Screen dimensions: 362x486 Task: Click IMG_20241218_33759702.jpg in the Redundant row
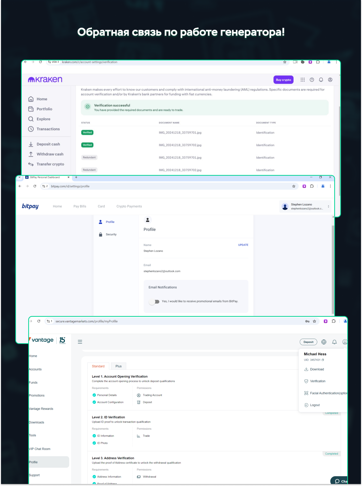pos(180,170)
